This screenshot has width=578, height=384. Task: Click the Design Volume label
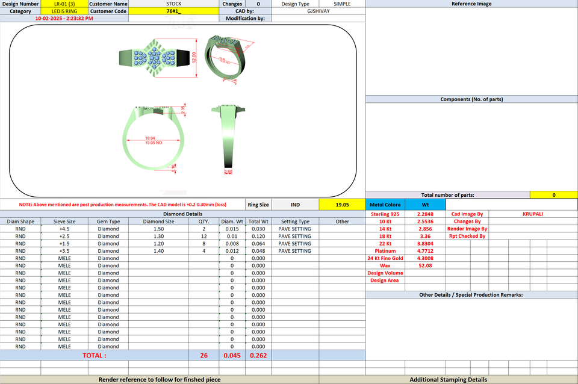[x=385, y=273]
